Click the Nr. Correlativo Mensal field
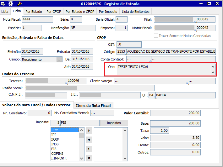Viewport: 223px width, 167px height. [102, 113]
